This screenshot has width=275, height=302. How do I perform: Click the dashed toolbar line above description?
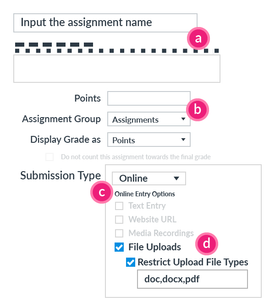click(54, 45)
